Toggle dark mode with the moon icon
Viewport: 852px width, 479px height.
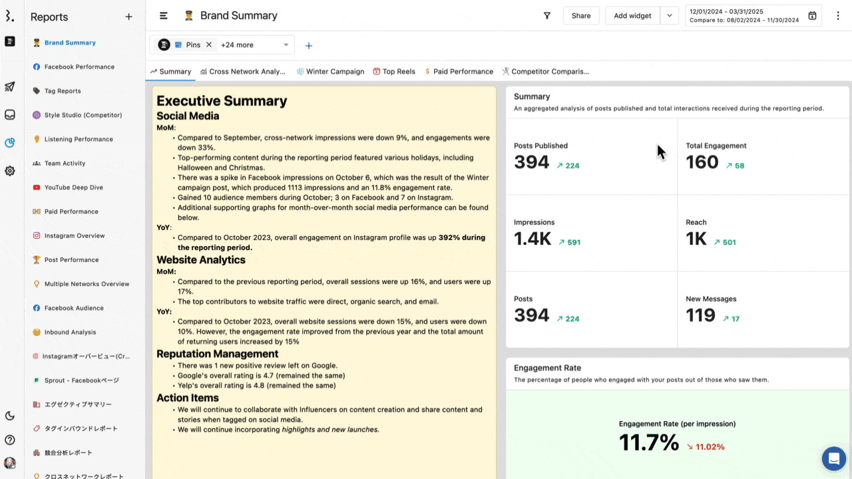10,416
